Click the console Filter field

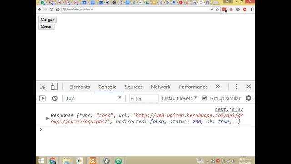[144, 98]
